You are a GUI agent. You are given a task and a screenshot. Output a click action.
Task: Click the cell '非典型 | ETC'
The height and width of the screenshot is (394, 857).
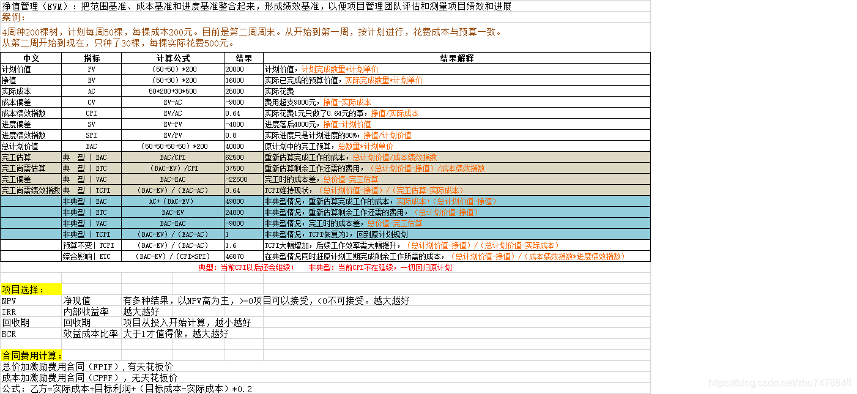[92, 212]
